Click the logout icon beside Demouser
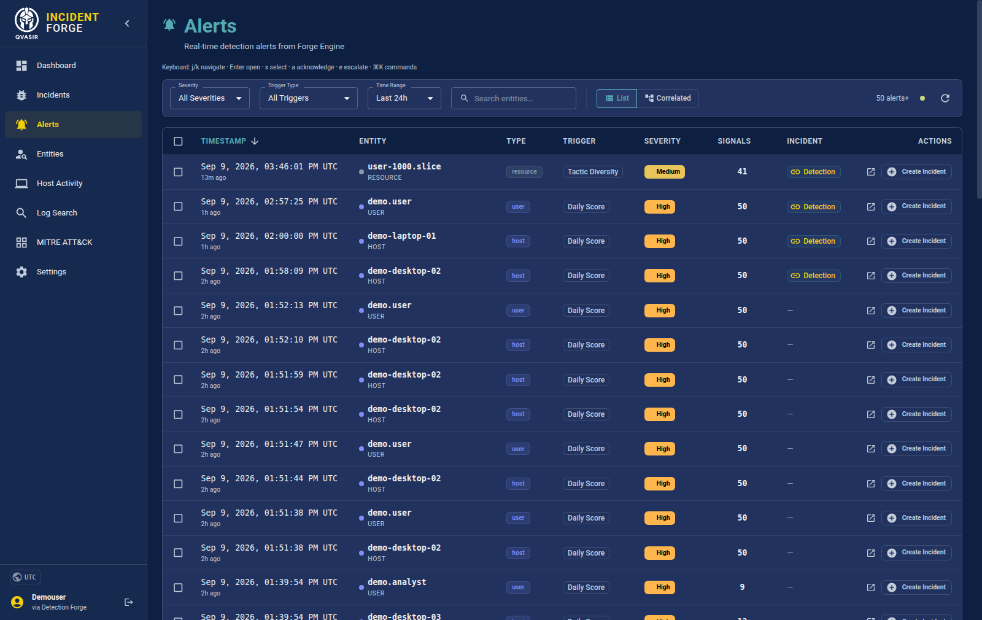 tap(129, 602)
